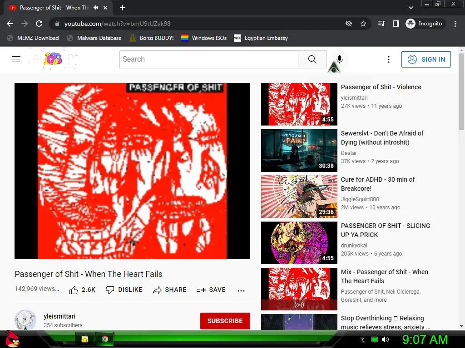Screen dimensions: 465x348
Task: SAVE the video to a playlist
Action: point(211,290)
